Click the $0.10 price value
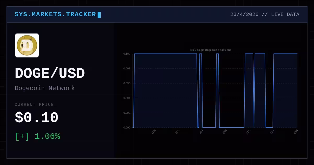The height and width of the screenshot is (165, 314). tap(37, 118)
